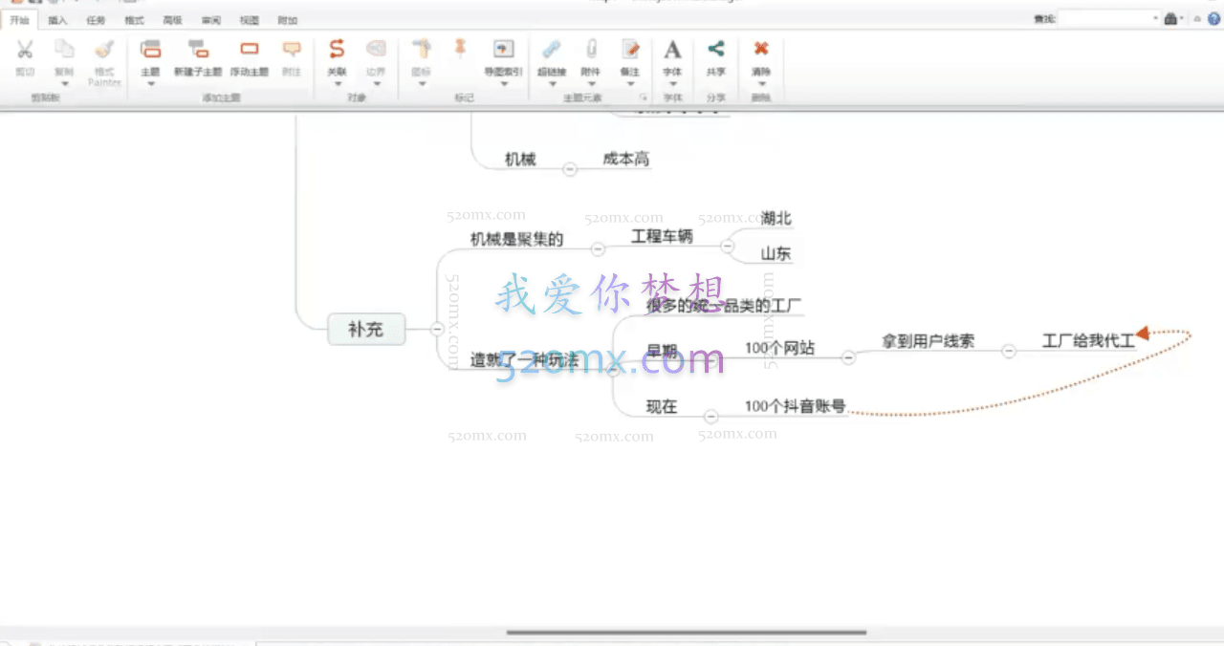Image resolution: width=1224 pixels, height=646 pixels.
Task: Click the horizontal scrollbar at the bottom
Action: [x=686, y=632]
